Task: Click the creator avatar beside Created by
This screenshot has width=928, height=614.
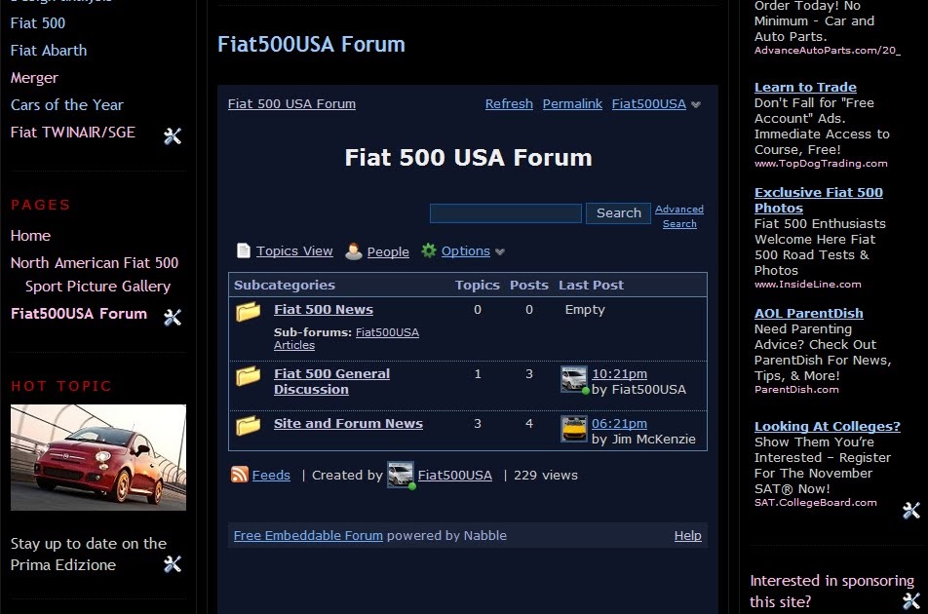Action: [x=401, y=475]
